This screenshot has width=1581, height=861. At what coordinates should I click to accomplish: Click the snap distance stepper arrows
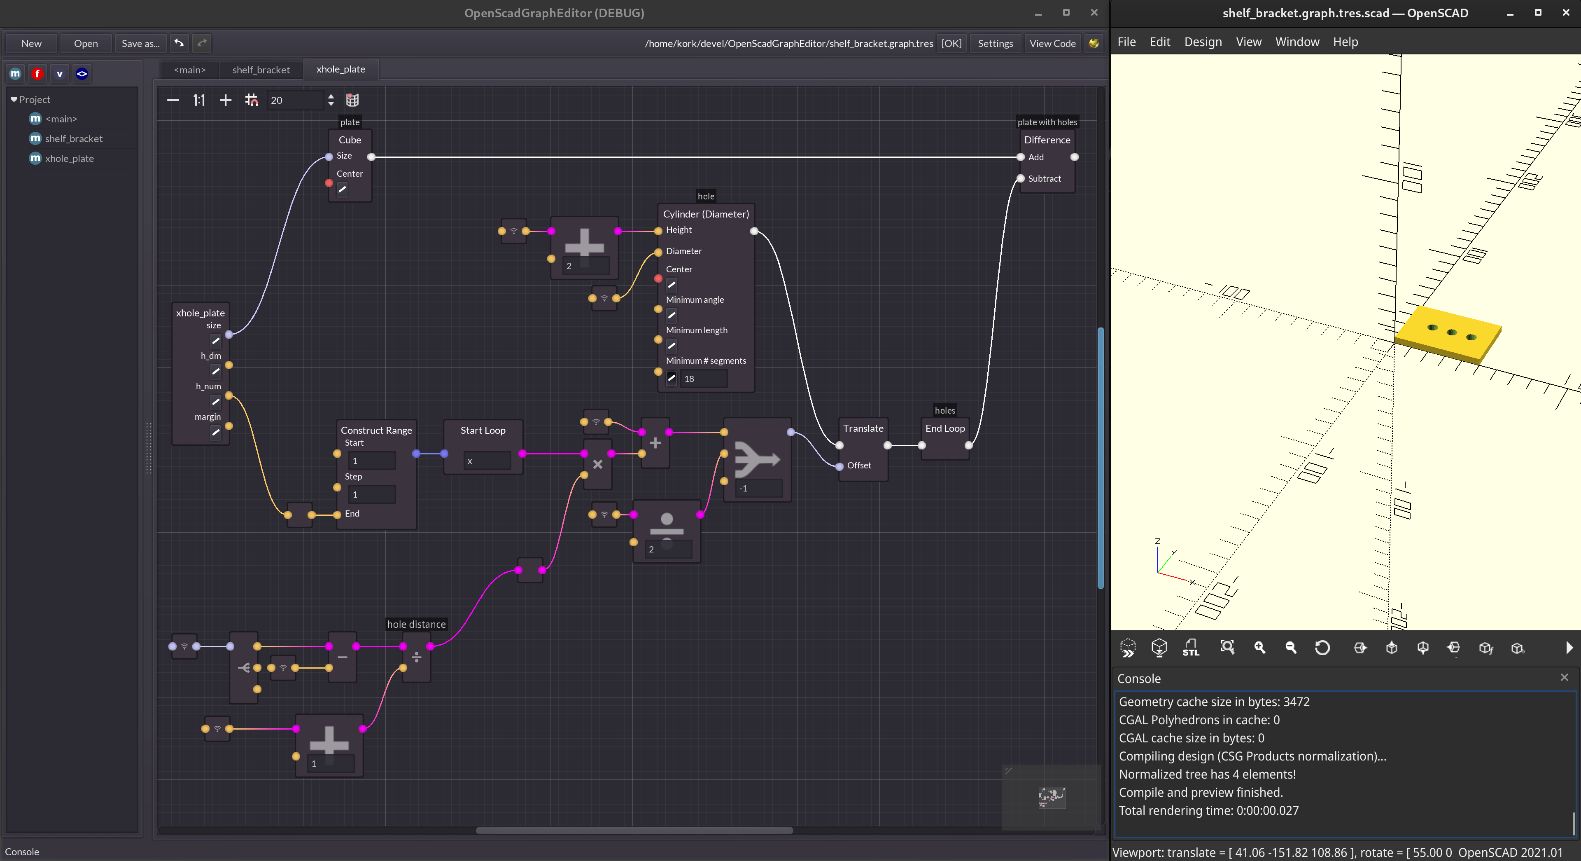331,100
